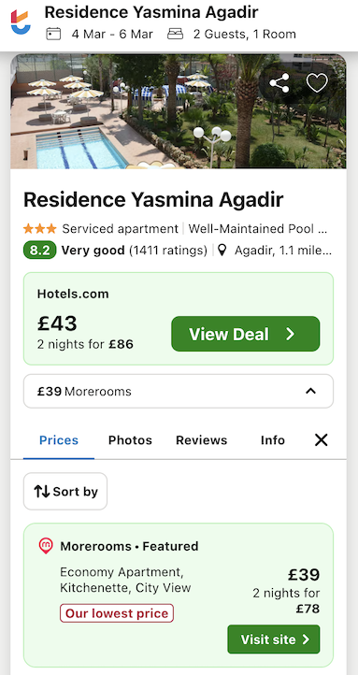The height and width of the screenshot is (675, 358).
Task: Switch to the Photos tab
Action: click(x=130, y=440)
